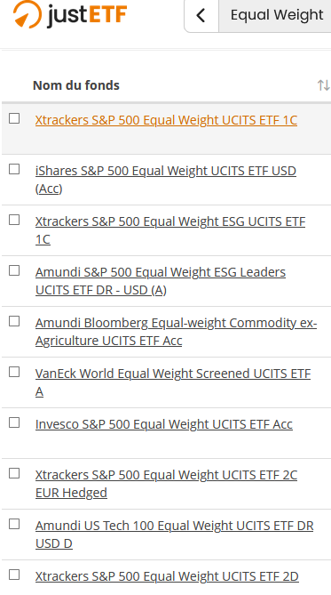331x595 pixels.
Task: Sort by Nom du fonds arrows icon
Action: [x=323, y=85]
